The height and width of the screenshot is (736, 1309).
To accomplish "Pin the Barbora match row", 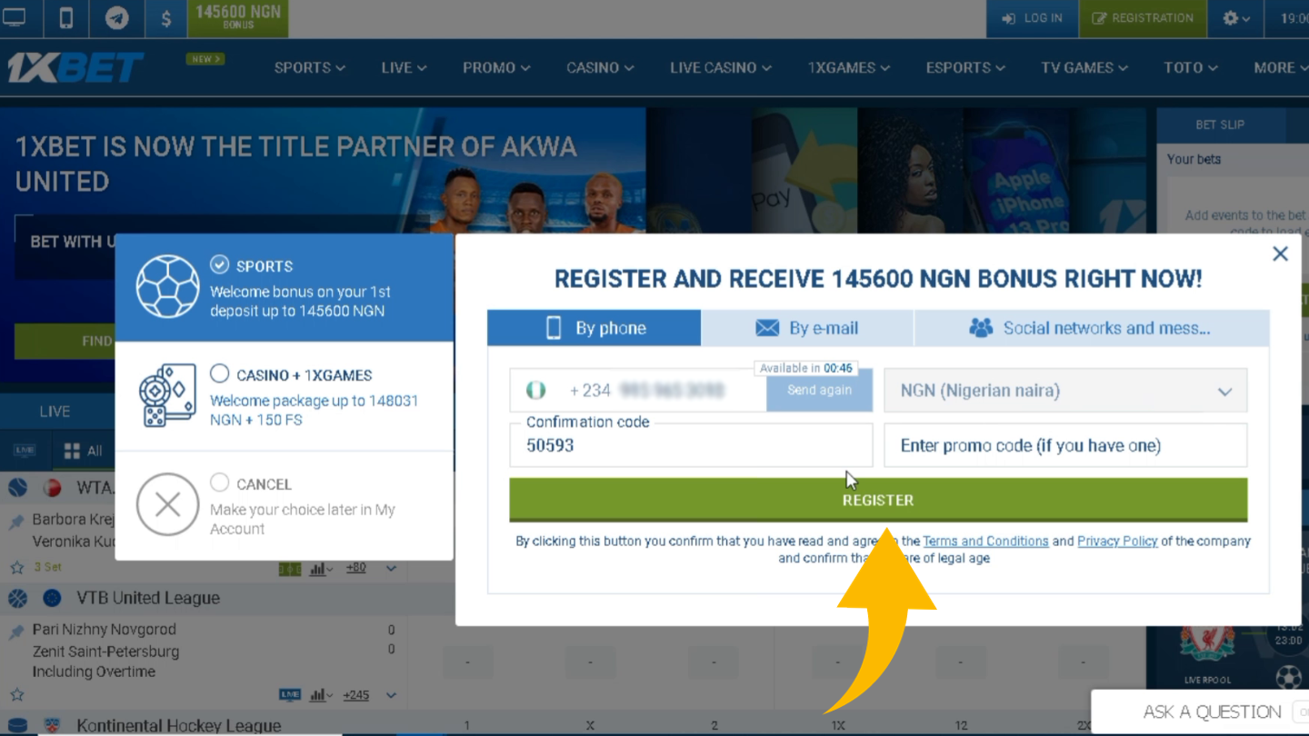I will pyautogui.click(x=16, y=522).
